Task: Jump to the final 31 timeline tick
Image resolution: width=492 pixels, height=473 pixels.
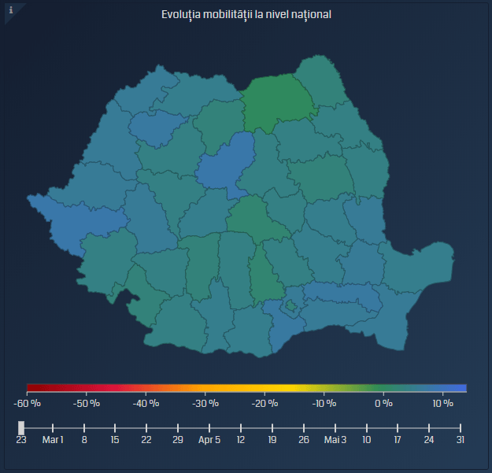Action: tap(460, 427)
